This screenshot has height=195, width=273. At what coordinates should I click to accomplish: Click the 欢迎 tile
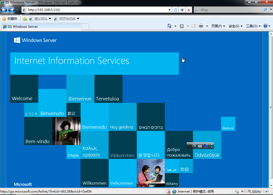point(186,166)
